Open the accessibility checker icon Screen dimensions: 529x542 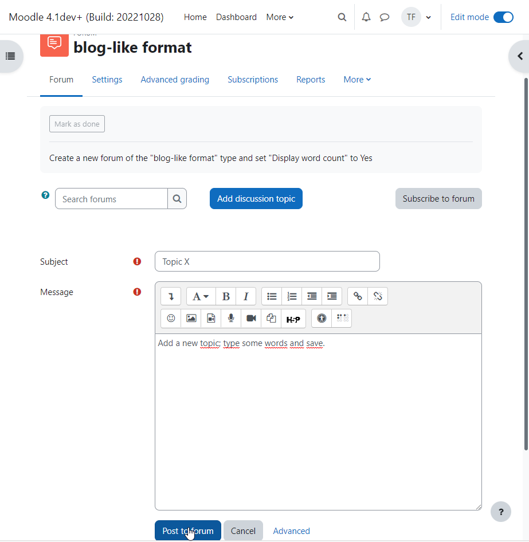tap(322, 319)
